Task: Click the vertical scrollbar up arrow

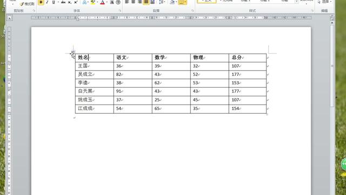Action: 332,23
